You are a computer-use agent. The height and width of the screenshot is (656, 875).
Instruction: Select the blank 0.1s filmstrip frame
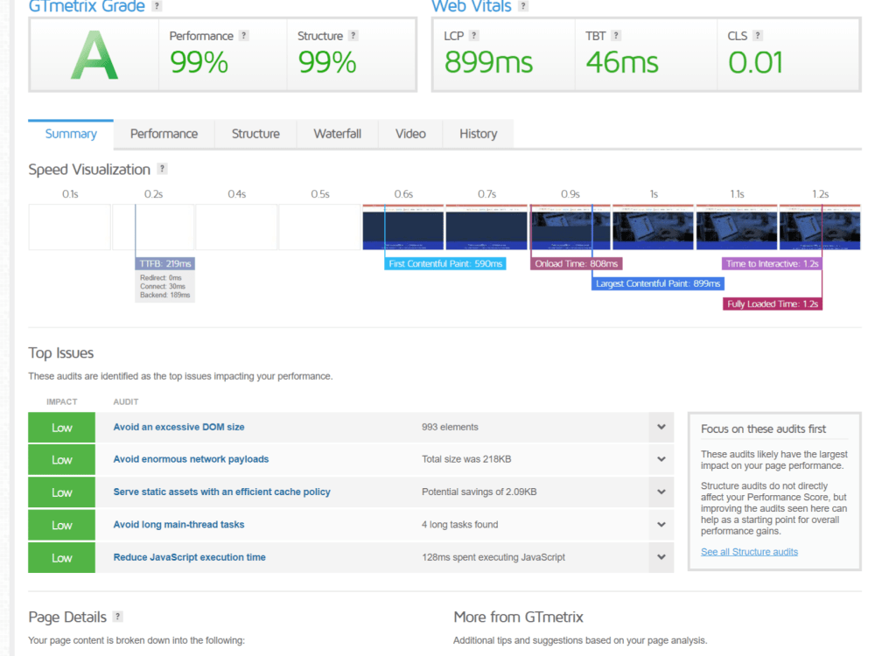pyautogui.click(x=70, y=227)
